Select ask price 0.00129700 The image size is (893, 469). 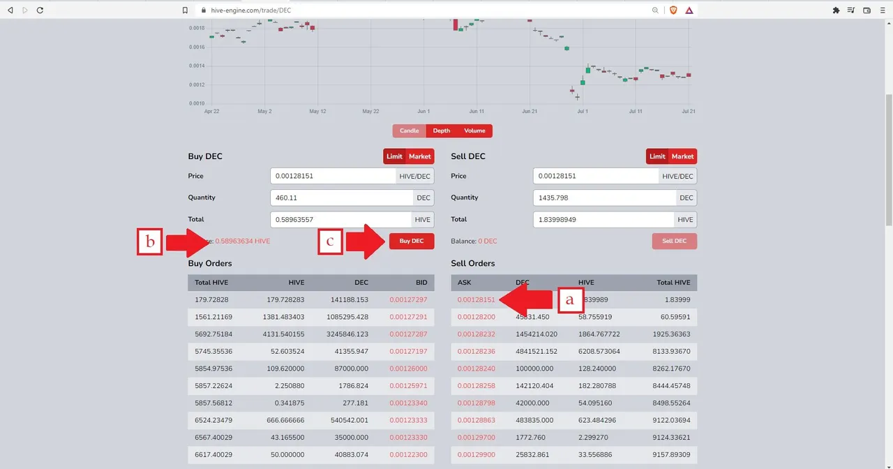[x=476, y=437]
